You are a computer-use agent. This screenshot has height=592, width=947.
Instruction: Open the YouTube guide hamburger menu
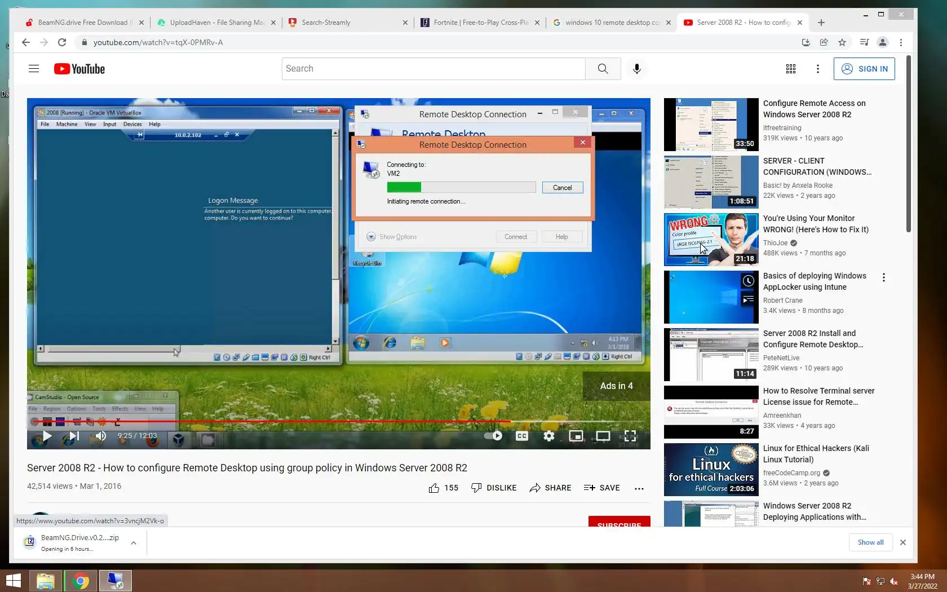click(34, 69)
